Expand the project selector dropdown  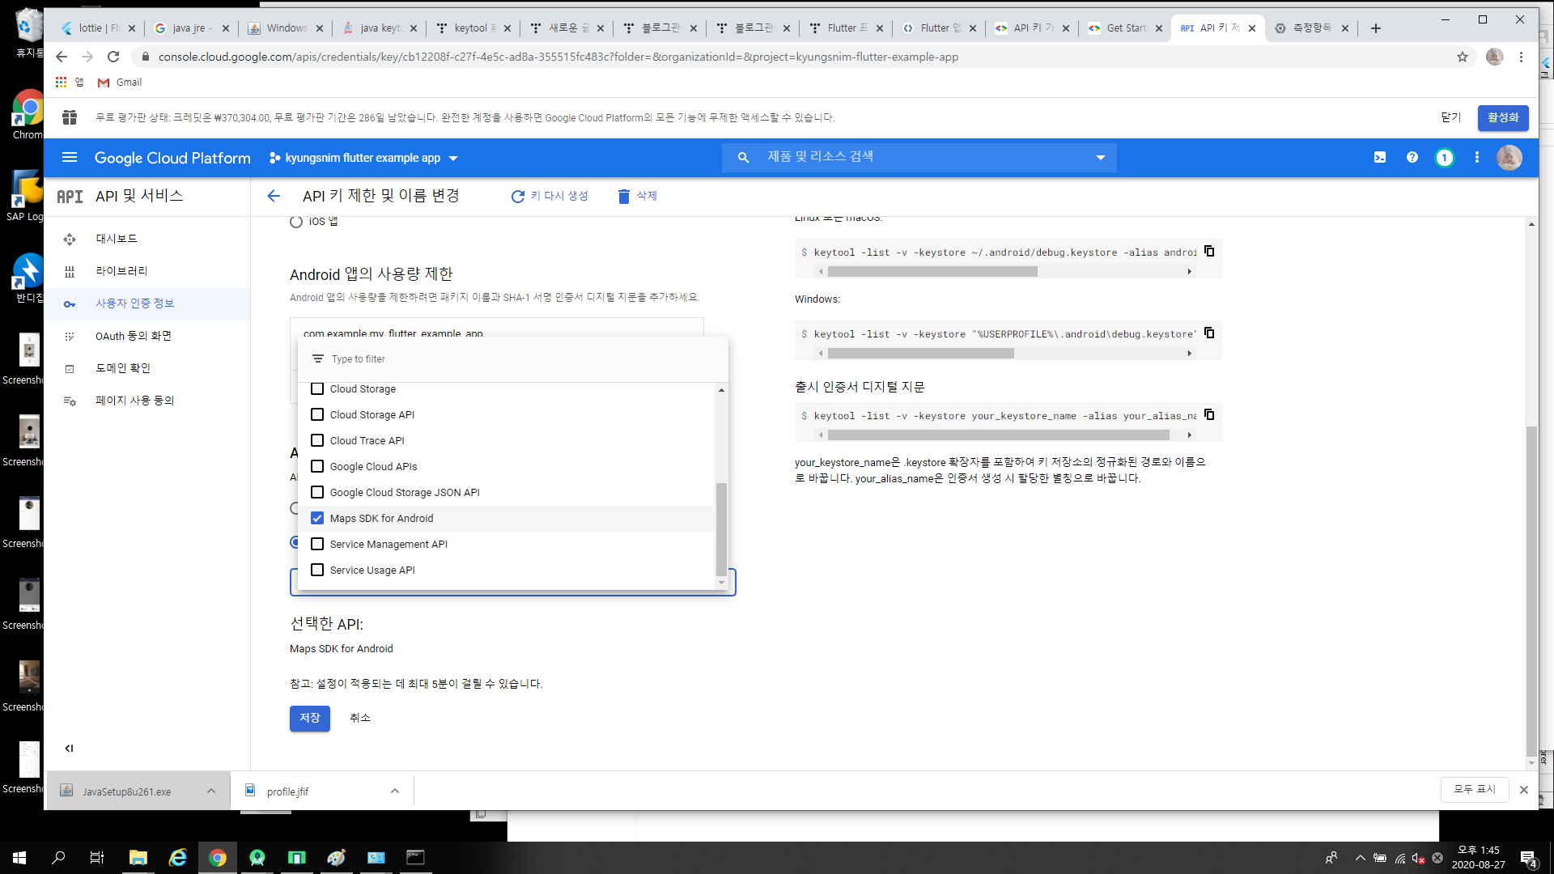click(x=453, y=159)
